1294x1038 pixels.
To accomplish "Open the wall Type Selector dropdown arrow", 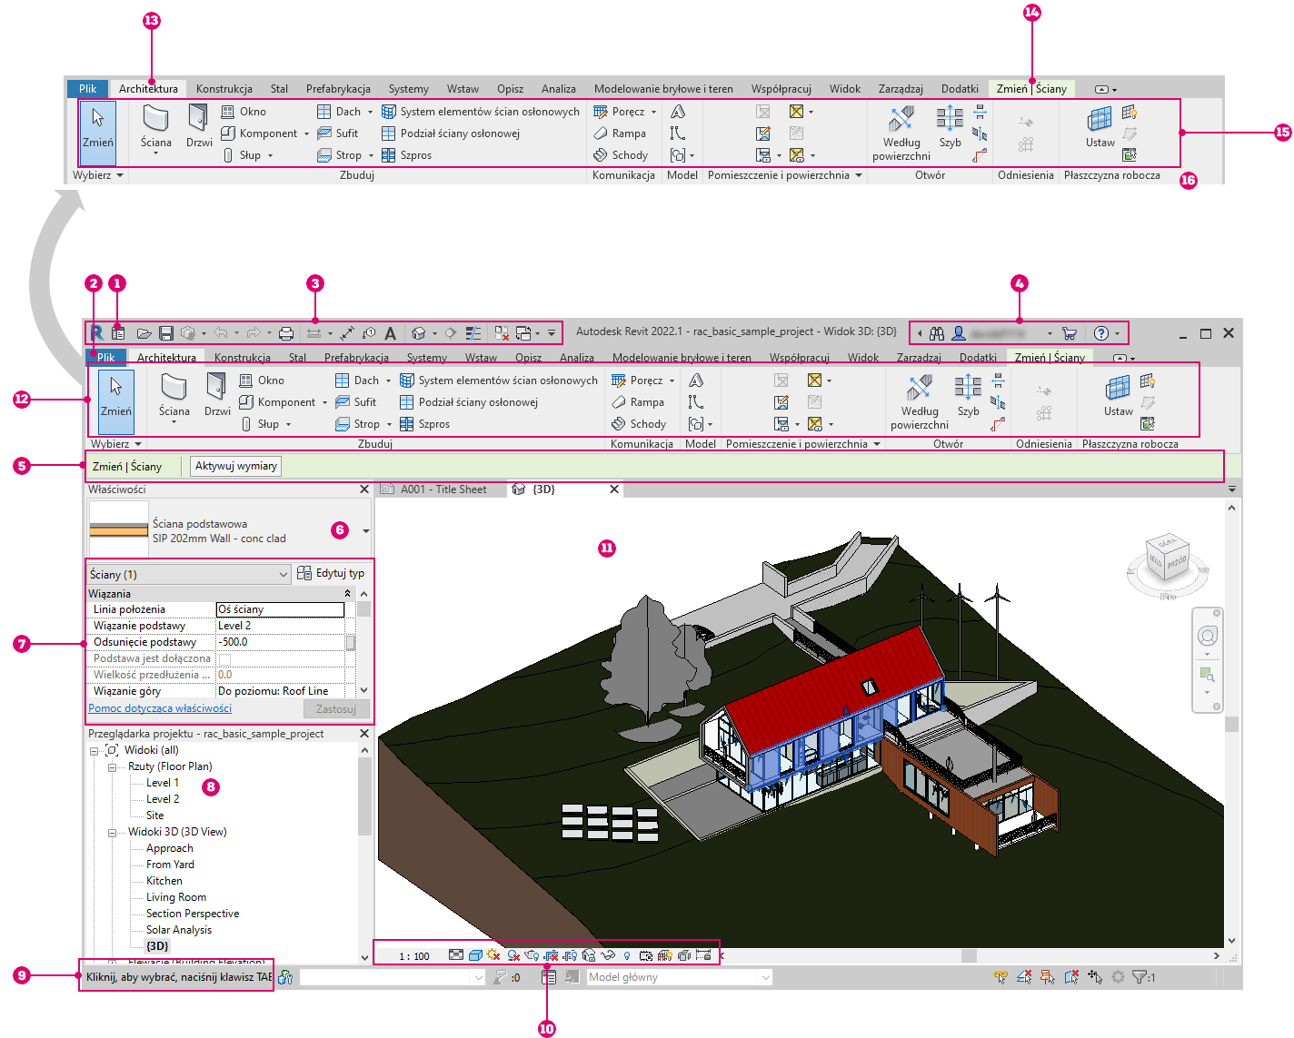I will pos(366,531).
